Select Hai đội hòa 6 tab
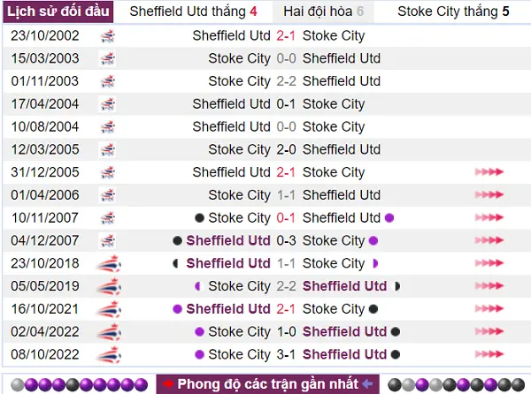Image resolution: width=531 pixels, height=394 pixels. 323,11
